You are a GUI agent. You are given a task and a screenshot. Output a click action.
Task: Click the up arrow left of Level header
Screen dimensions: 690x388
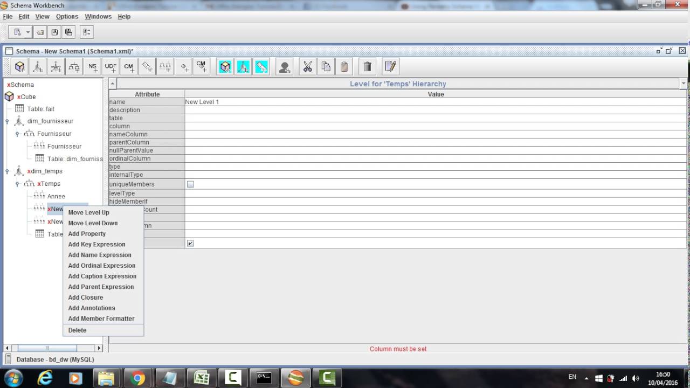click(x=113, y=84)
